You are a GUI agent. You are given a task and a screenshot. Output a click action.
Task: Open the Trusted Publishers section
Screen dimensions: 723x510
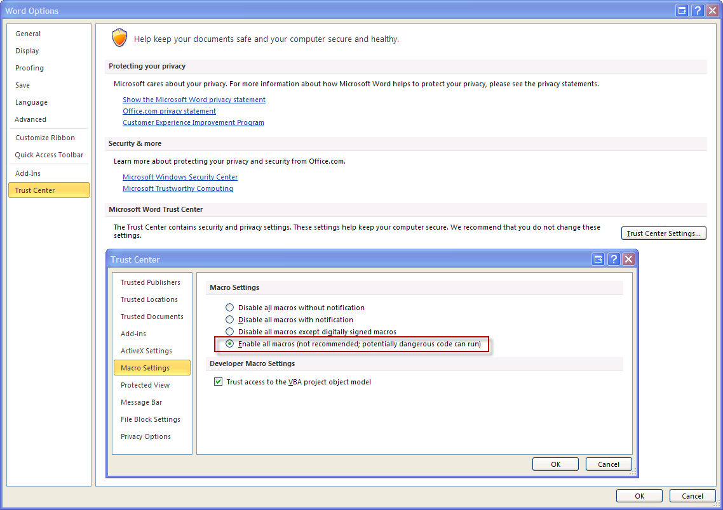click(152, 282)
